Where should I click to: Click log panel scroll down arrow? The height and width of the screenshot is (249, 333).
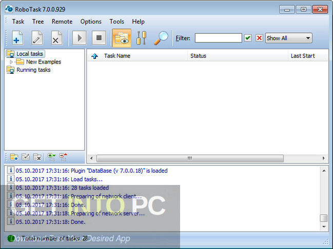tap(324, 227)
